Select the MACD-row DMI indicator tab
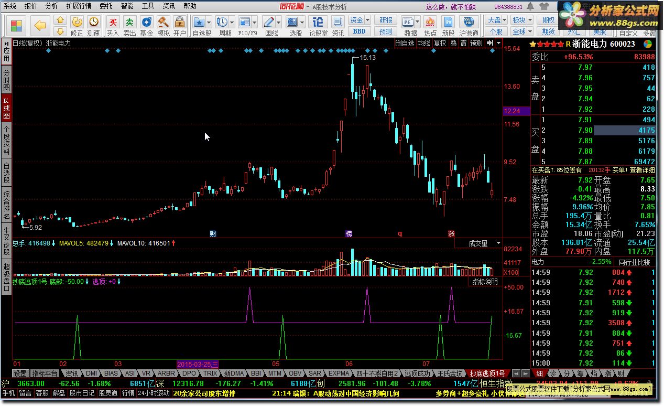The width and height of the screenshot is (664, 406). 91,373
